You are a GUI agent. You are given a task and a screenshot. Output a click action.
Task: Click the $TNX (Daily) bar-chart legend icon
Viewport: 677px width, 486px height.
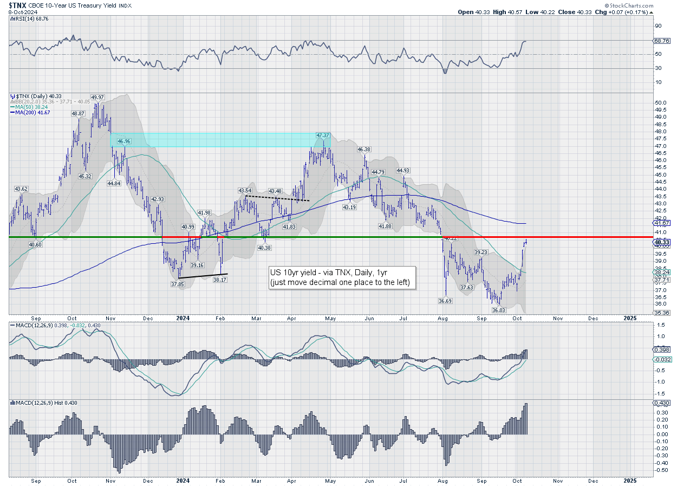(x=12, y=95)
